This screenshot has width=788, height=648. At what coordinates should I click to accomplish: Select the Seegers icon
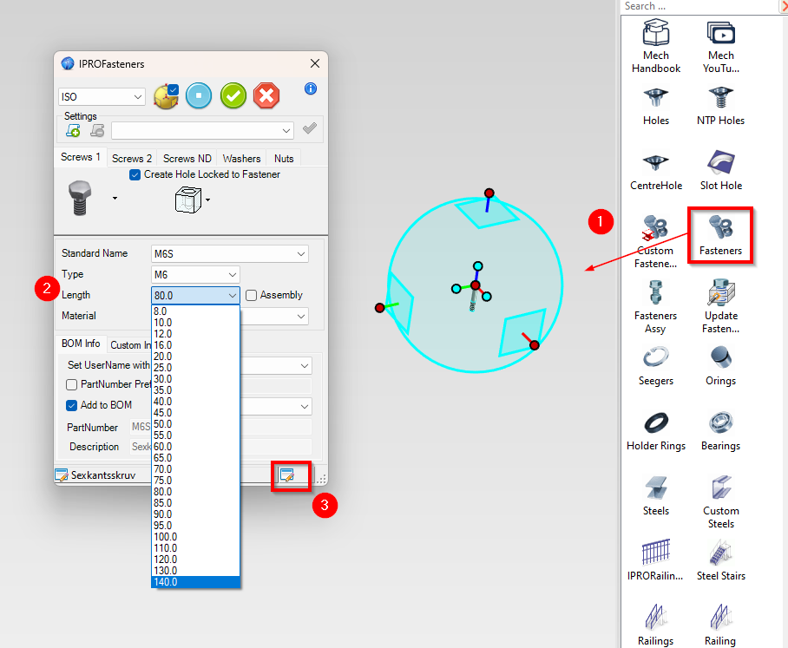coord(656,365)
